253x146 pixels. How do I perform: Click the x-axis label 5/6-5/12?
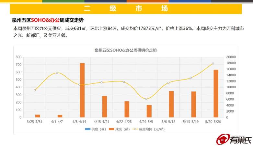(x=168, y=122)
